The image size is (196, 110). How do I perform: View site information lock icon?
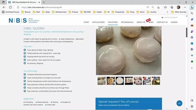click(x=18, y=7)
